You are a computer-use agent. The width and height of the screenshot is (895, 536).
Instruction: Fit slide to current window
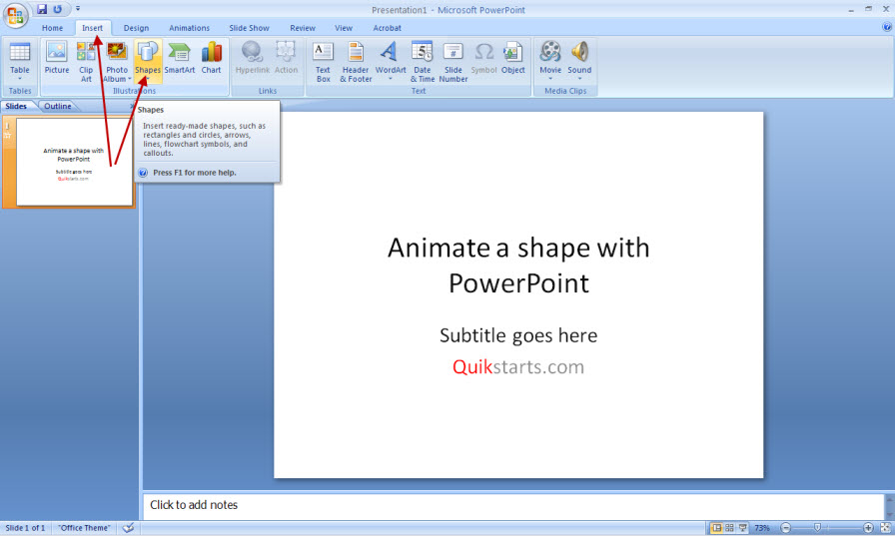click(x=885, y=528)
